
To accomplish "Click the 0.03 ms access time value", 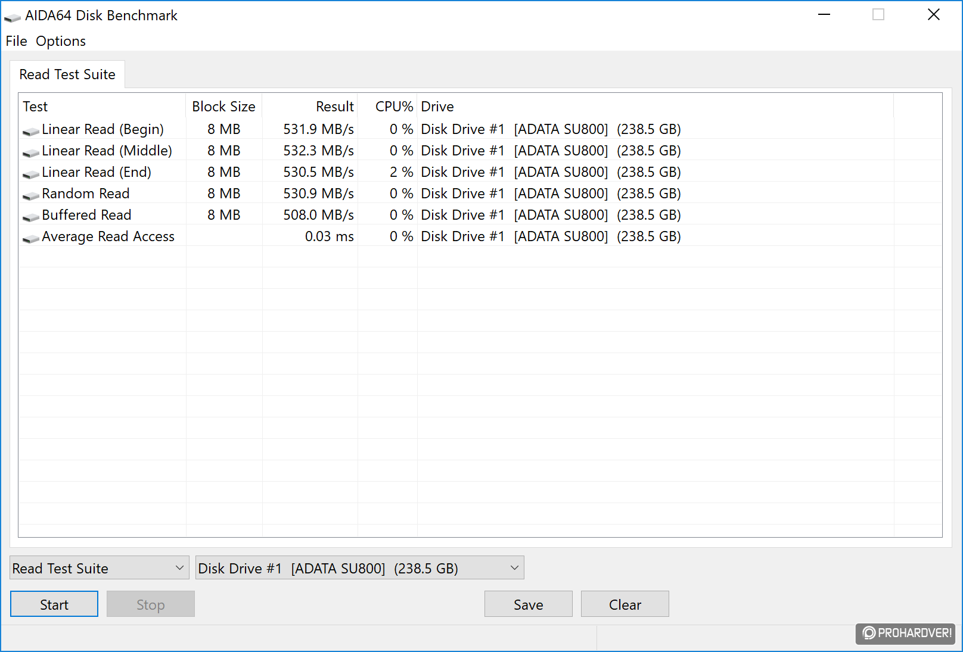I will click(x=329, y=236).
